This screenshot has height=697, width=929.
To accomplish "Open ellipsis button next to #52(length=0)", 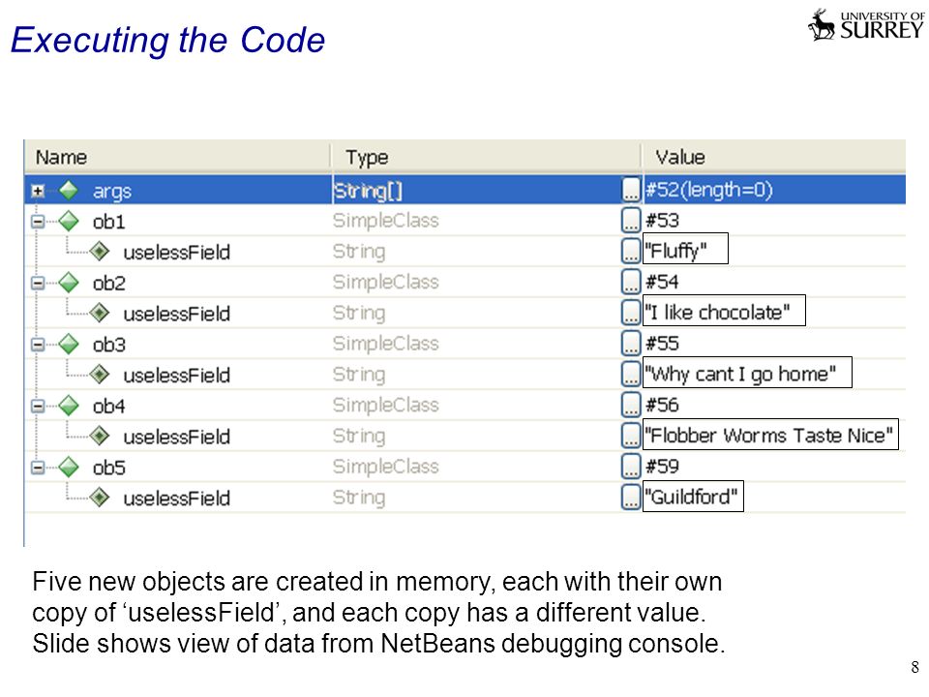I will pyautogui.click(x=631, y=190).
